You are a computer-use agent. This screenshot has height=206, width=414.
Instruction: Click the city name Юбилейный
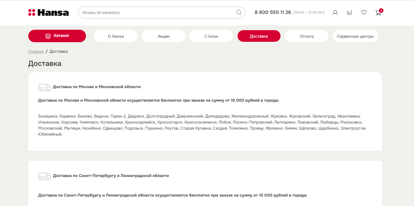50,134
